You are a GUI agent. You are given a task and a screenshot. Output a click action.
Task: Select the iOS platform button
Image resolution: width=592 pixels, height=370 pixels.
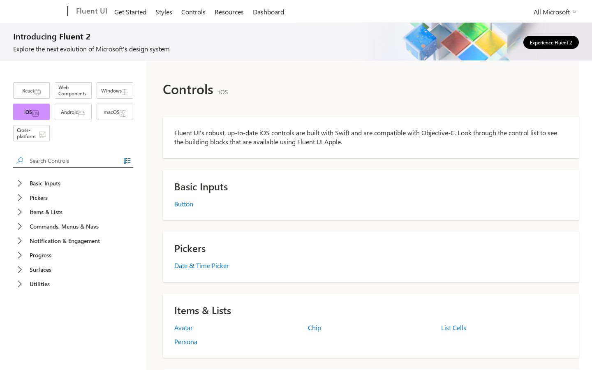[31, 112]
